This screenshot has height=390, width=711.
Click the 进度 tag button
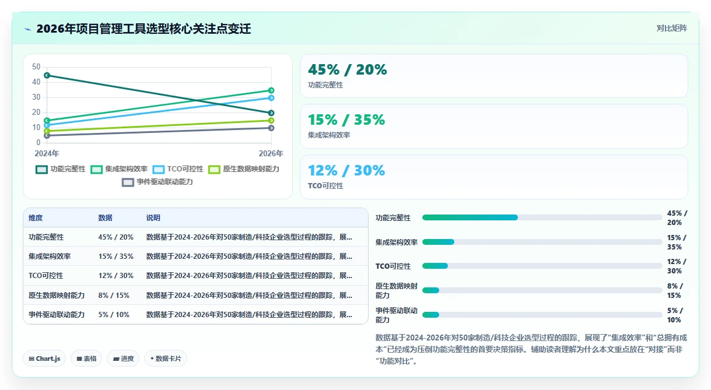(123, 359)
